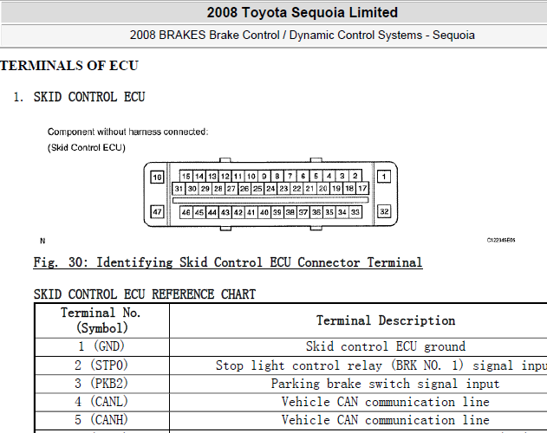Select the '5 (CANH)' table cell
The width and height of the screenshot is (547, 433).
tap(102, 420)
